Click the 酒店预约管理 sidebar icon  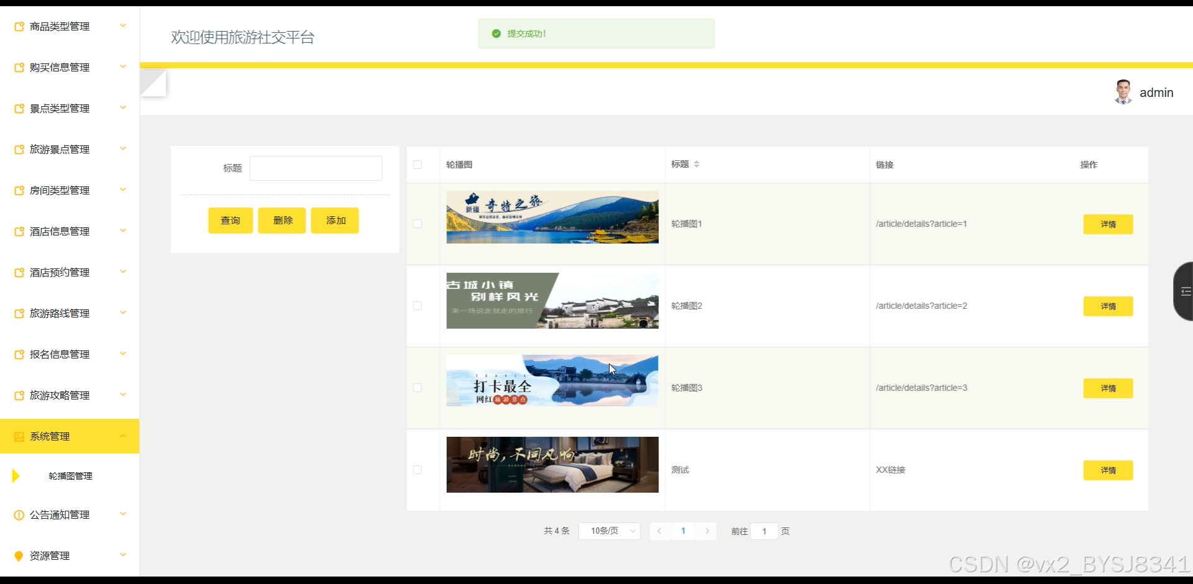point(19,273)
